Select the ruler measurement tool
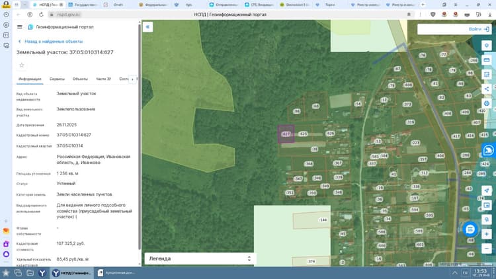The width and height of the screenshot is (496, 279). [x=487, y=60]
